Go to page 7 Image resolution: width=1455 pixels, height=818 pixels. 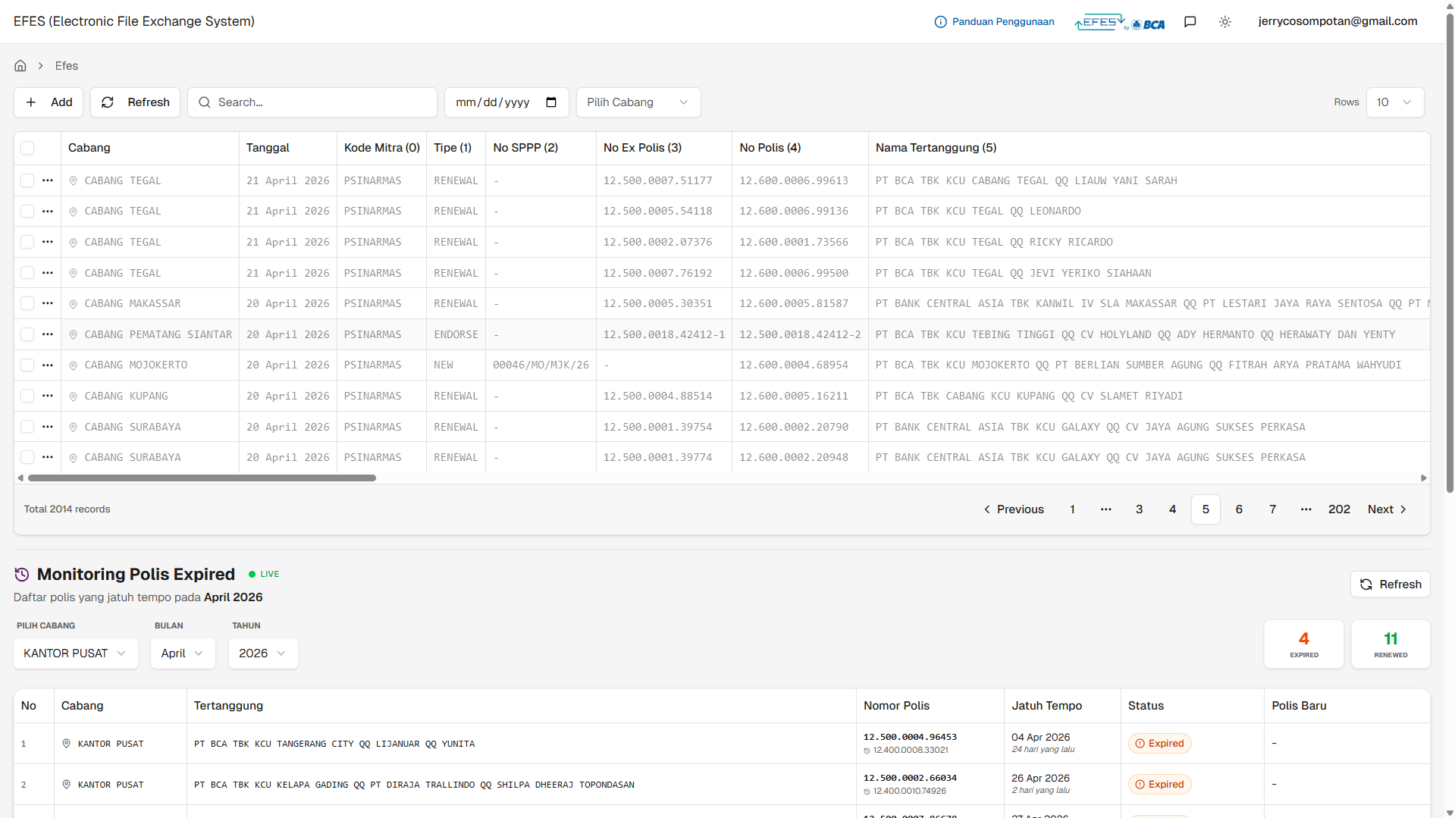coord(1273,509)
